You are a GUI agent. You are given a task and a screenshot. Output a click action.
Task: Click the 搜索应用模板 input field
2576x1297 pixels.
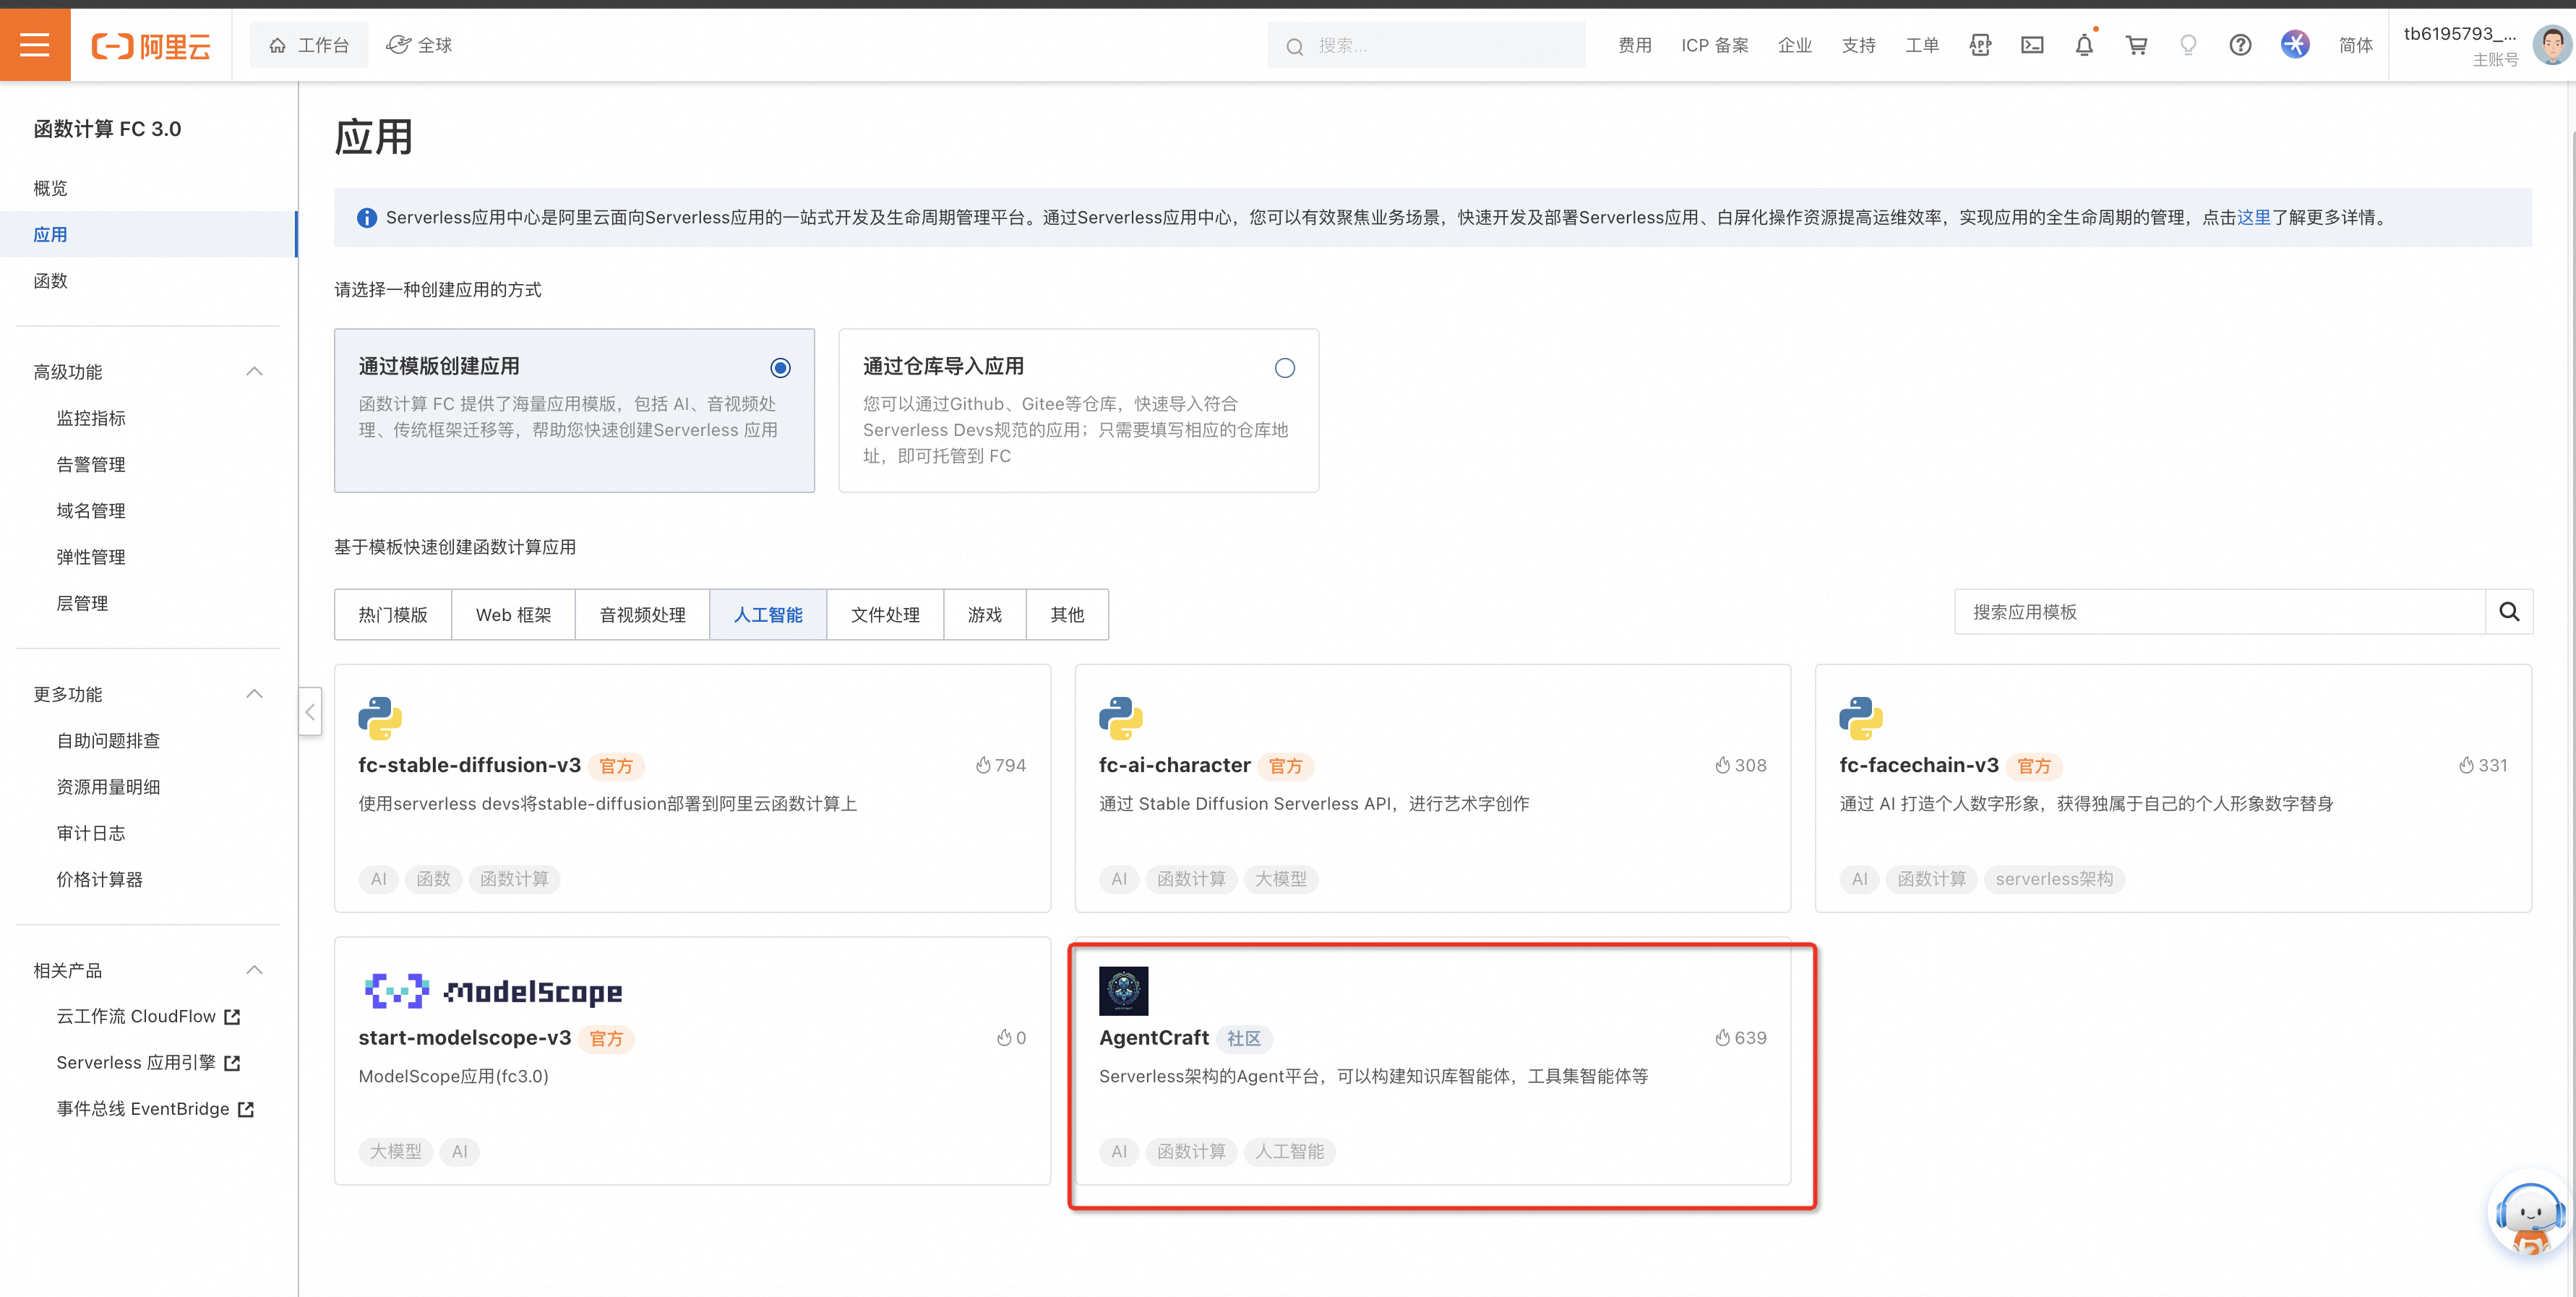2220,612
